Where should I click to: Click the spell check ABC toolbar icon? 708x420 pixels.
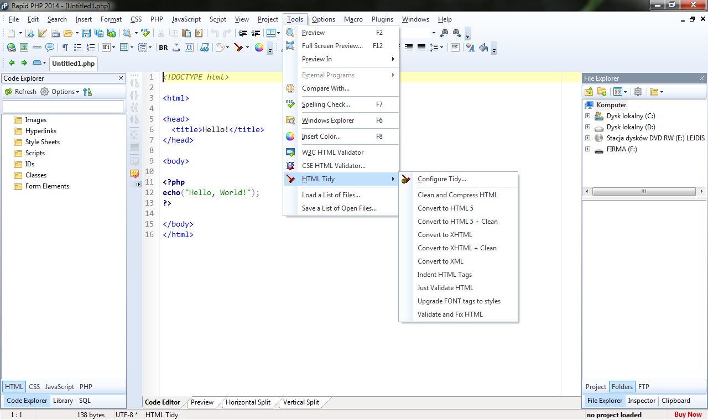tap(145, 33)
